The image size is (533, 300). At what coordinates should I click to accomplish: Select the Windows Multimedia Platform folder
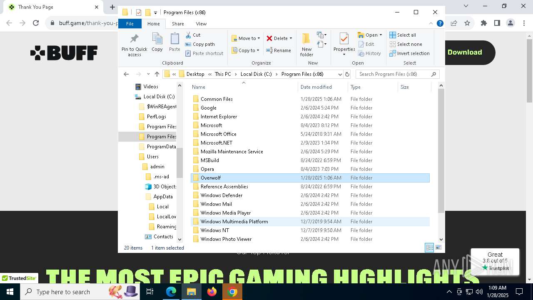pos(310,222)
